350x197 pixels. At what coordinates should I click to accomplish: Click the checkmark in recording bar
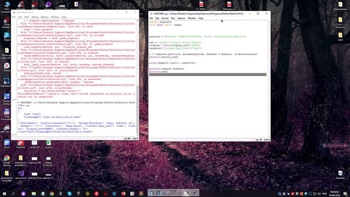(x=195, y=193)
